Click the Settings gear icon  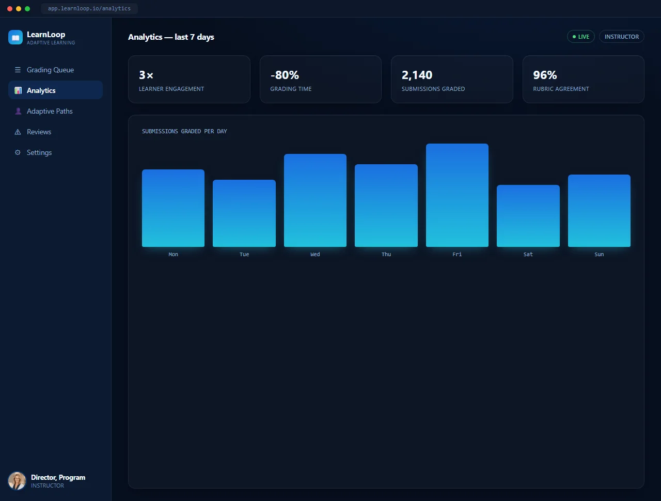pyautogui.click(x=18, y=152)
